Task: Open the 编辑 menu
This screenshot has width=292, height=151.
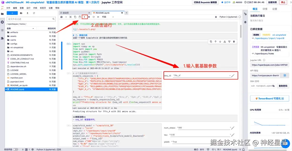Action: 15,8
